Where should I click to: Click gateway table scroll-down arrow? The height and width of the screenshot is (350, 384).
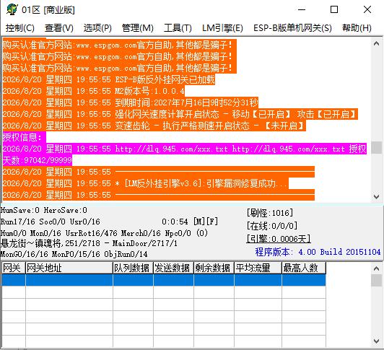pos(376,341)
